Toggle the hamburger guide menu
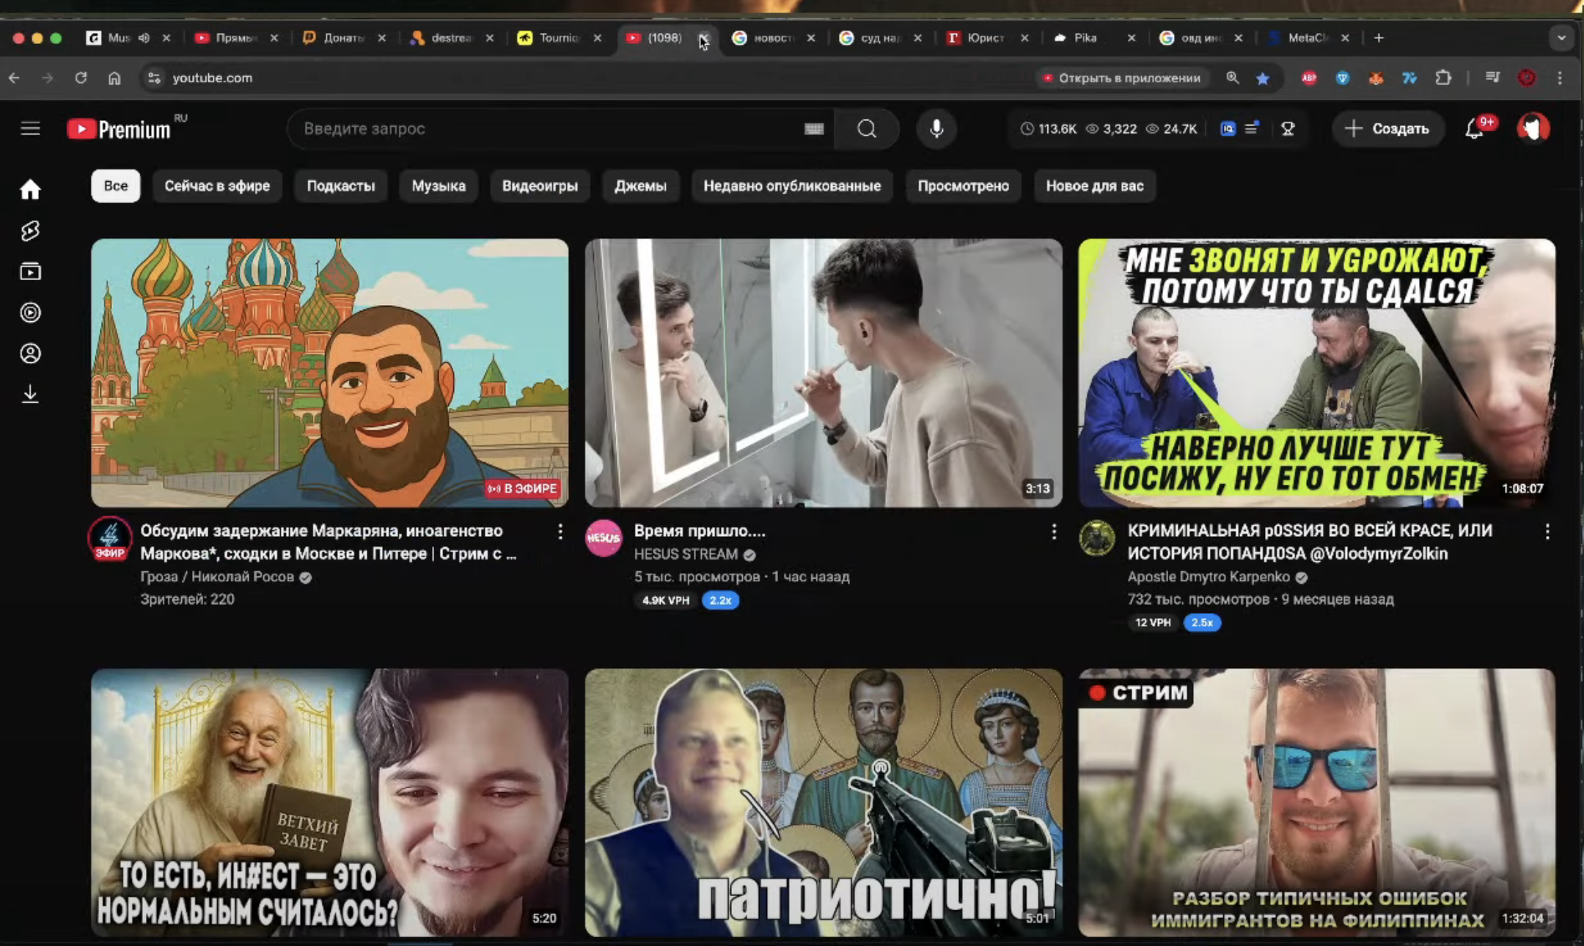This screenshot has height=946, width=1584. tap(30, 129)
